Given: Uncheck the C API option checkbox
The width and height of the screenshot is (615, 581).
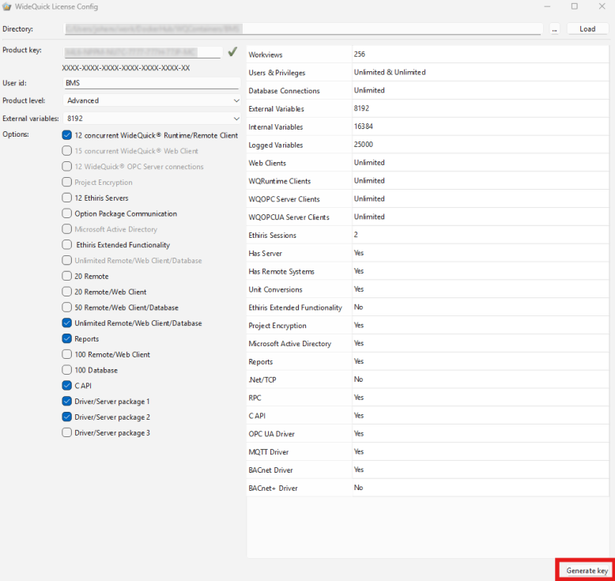Looking at the screenshot, I should click(66, 386).
